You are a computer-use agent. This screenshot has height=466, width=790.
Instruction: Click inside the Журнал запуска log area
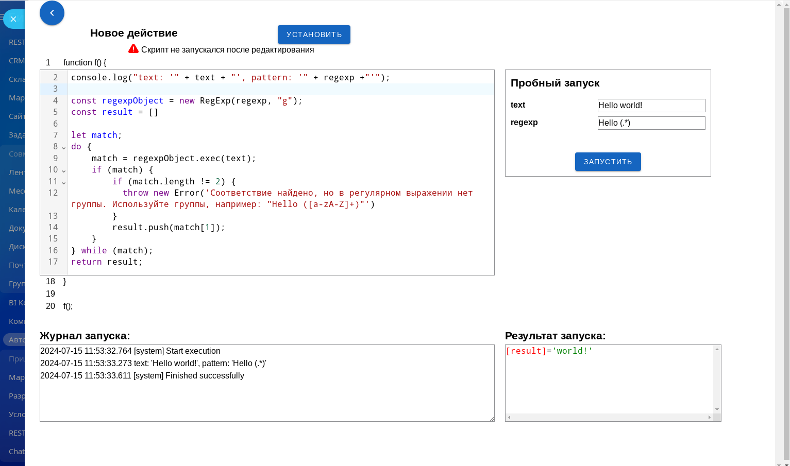[x=267, y=396]
